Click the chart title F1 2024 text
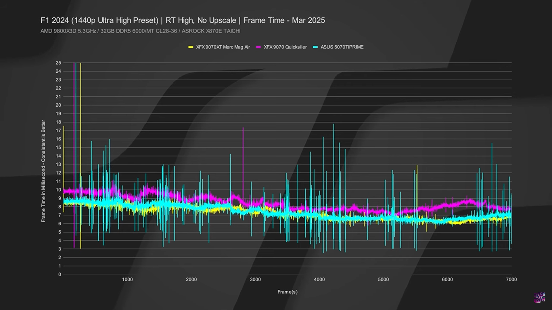Image resolution: width=552 pixels, height=310 pixels. [183, 20]
